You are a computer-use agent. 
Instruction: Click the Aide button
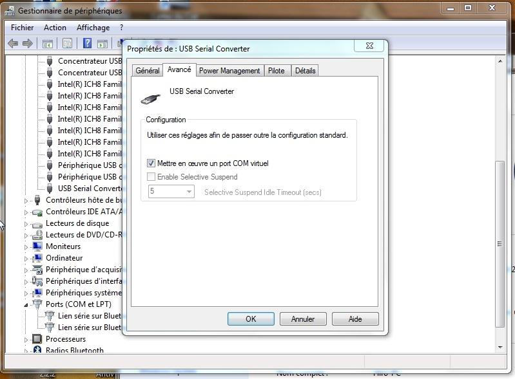pos(355,319)
